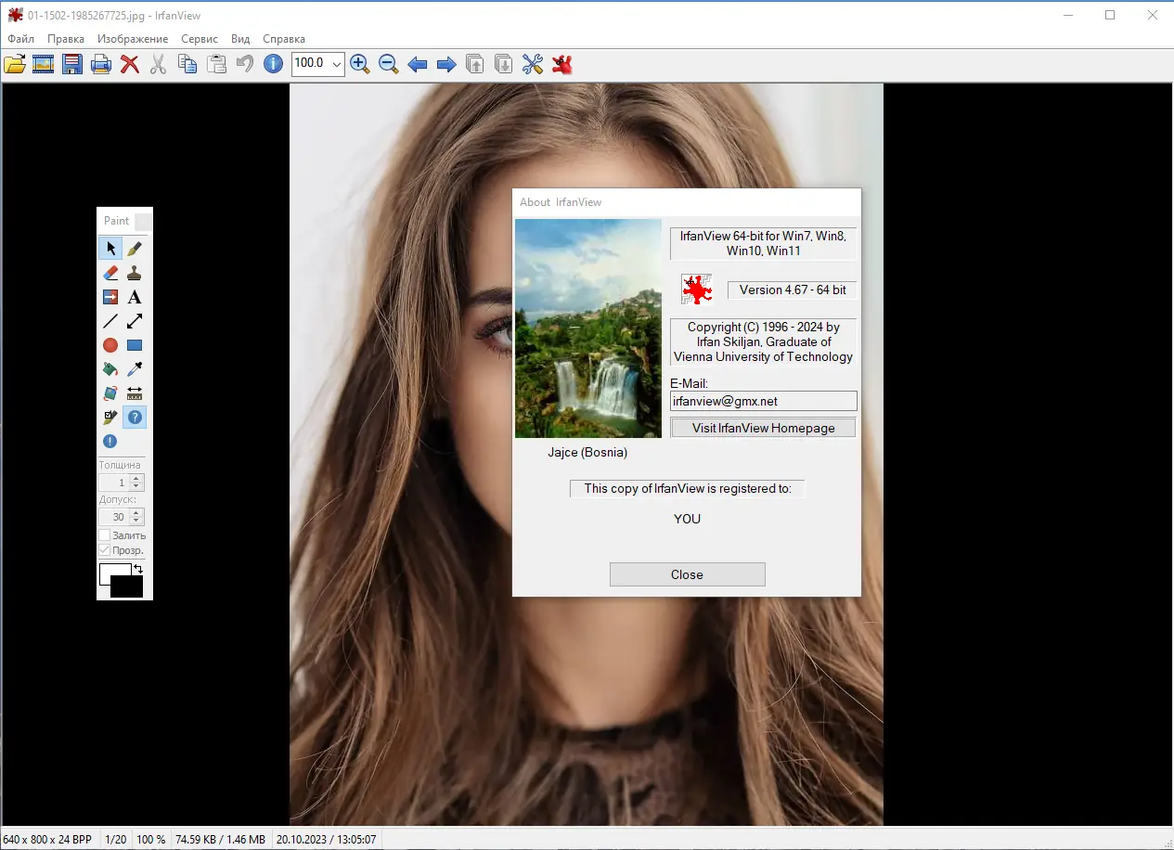Click "20.10.2023 / 13:05:07" status entry

(326, 840)
